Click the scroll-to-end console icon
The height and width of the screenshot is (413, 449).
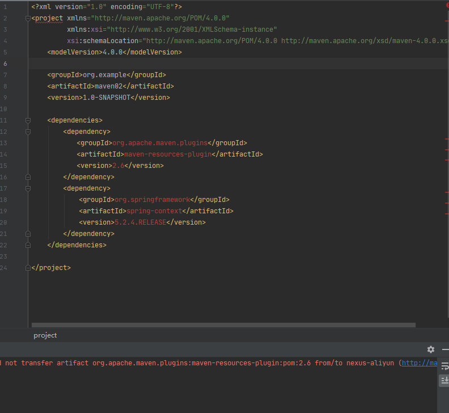(x=444, y=380)
